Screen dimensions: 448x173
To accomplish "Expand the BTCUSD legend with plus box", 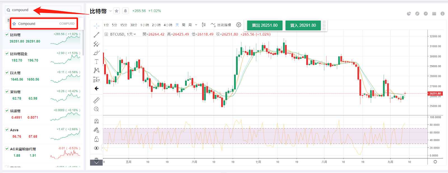I will click(x=106, y=34).
